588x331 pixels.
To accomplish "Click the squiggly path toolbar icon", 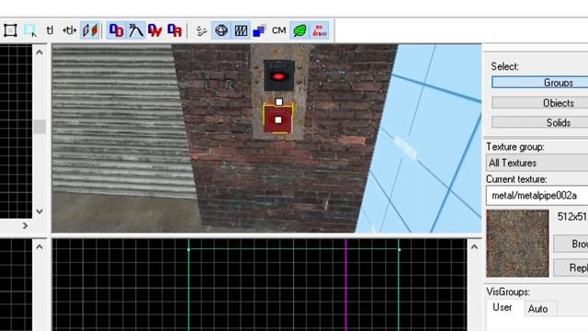I will (202, 30).
